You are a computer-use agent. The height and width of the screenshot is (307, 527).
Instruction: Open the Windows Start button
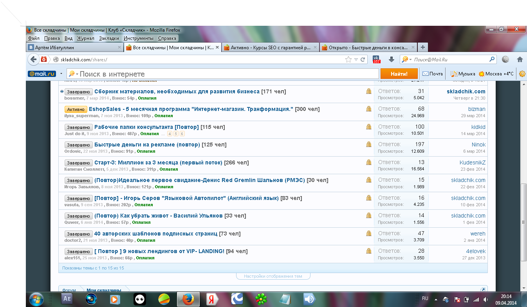click(x=36, y=299)
